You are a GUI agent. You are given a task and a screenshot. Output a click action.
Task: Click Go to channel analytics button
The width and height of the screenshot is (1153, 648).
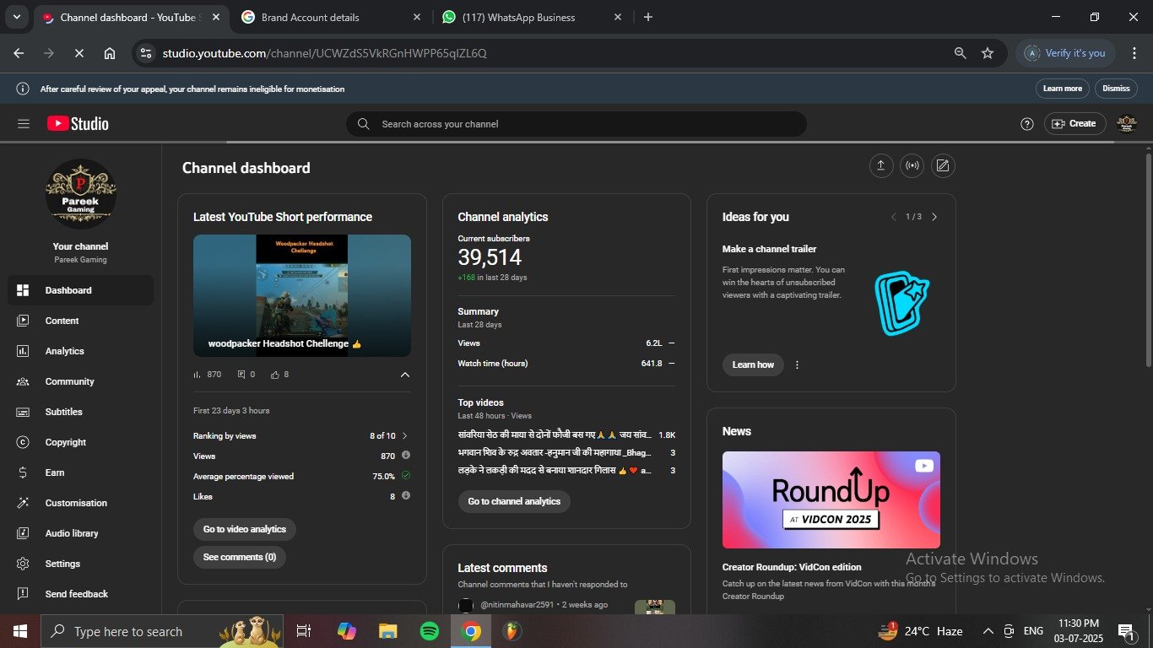coord(514,501)
